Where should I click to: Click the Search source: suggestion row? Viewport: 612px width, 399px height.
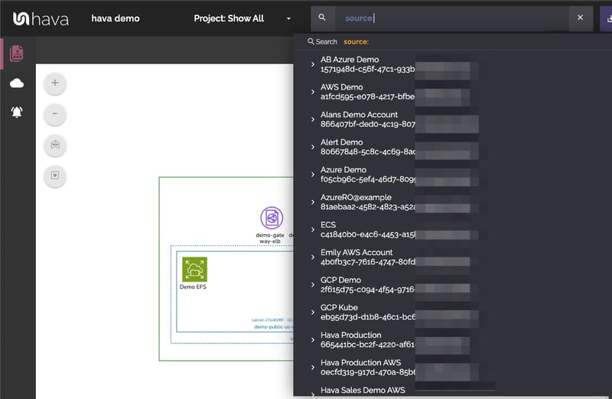(453, 42)
